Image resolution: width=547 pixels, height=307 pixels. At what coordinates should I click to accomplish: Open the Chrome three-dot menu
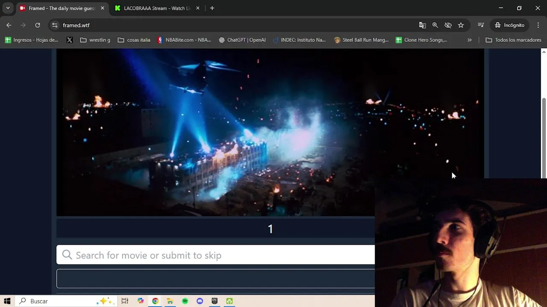pyautogui.click(x=538, y=25)
